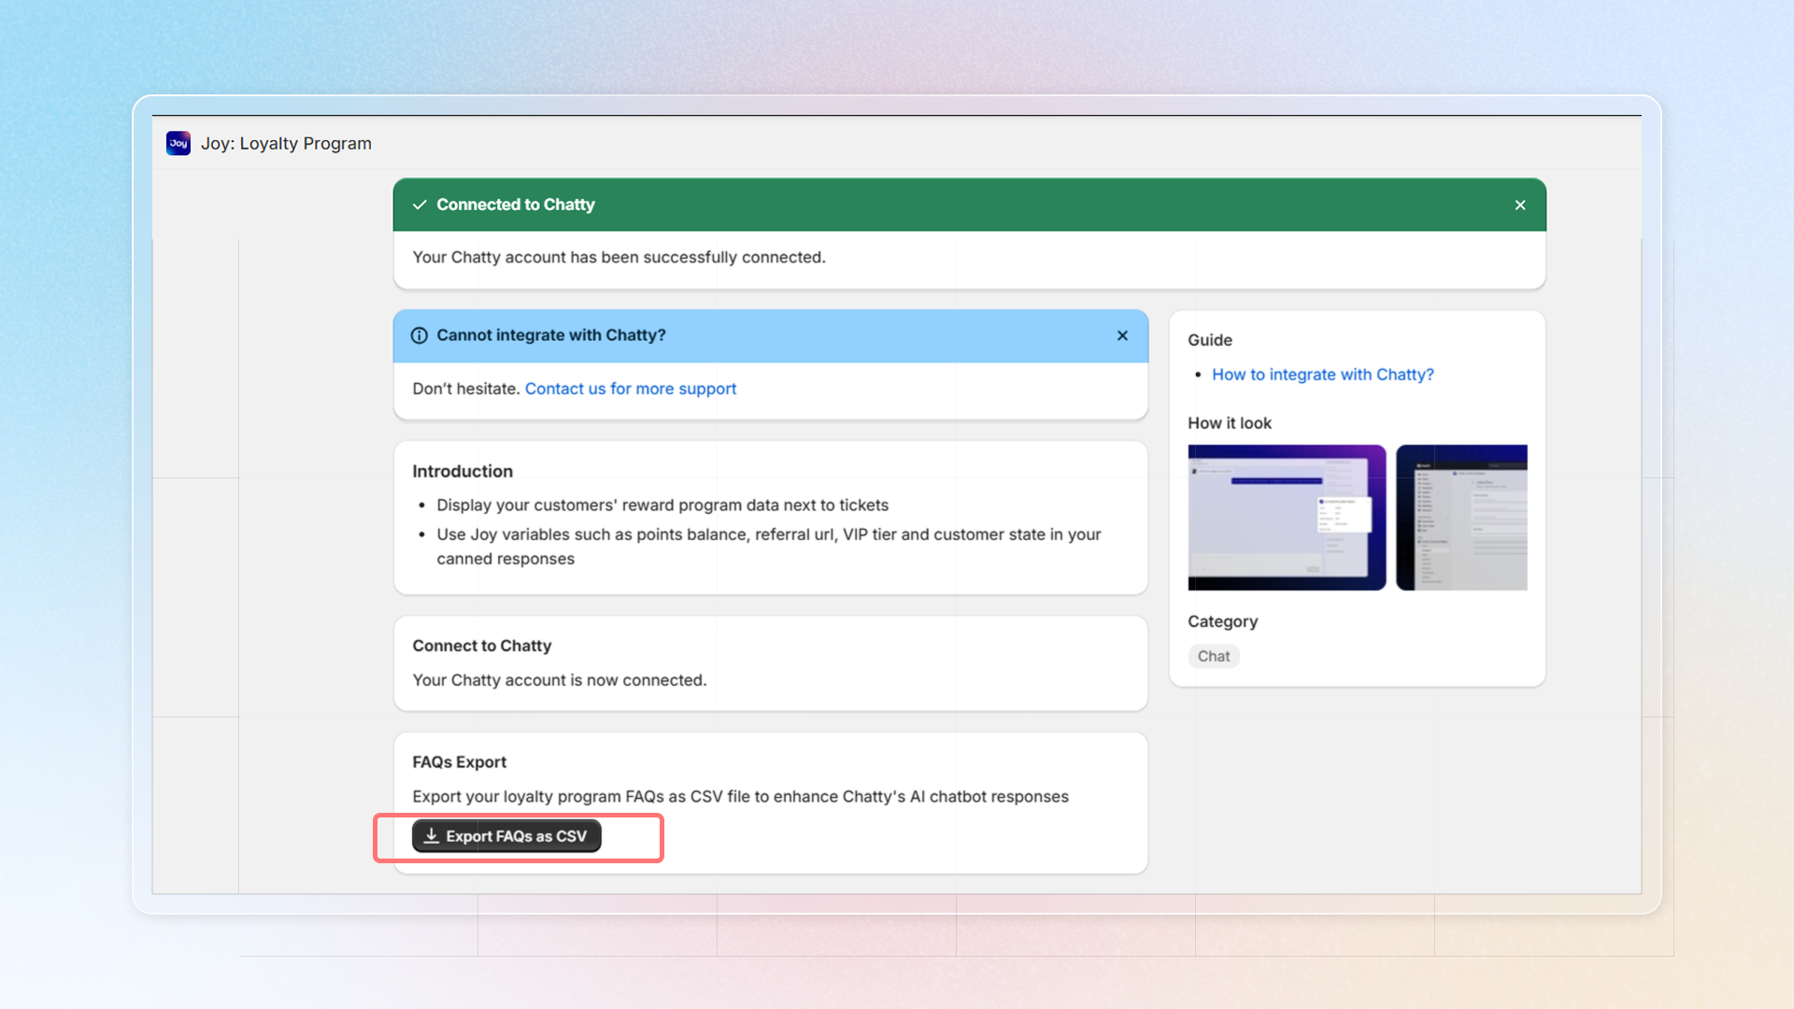Click the Category label in sidebar

coord(1222,621)
